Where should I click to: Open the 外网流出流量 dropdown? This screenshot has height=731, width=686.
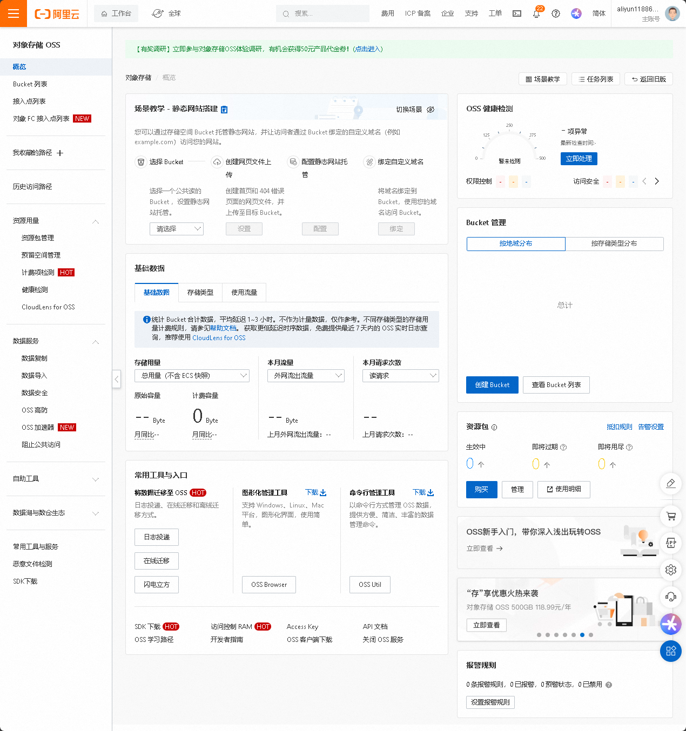[306, 376]
